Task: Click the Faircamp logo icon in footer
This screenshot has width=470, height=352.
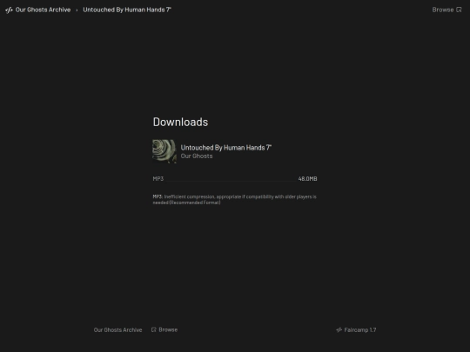Action: click(x=339, y=330)
